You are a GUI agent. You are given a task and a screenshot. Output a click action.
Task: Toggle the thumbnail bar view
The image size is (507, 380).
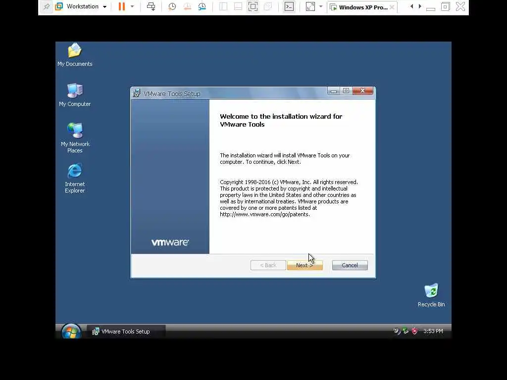[238, 6]
